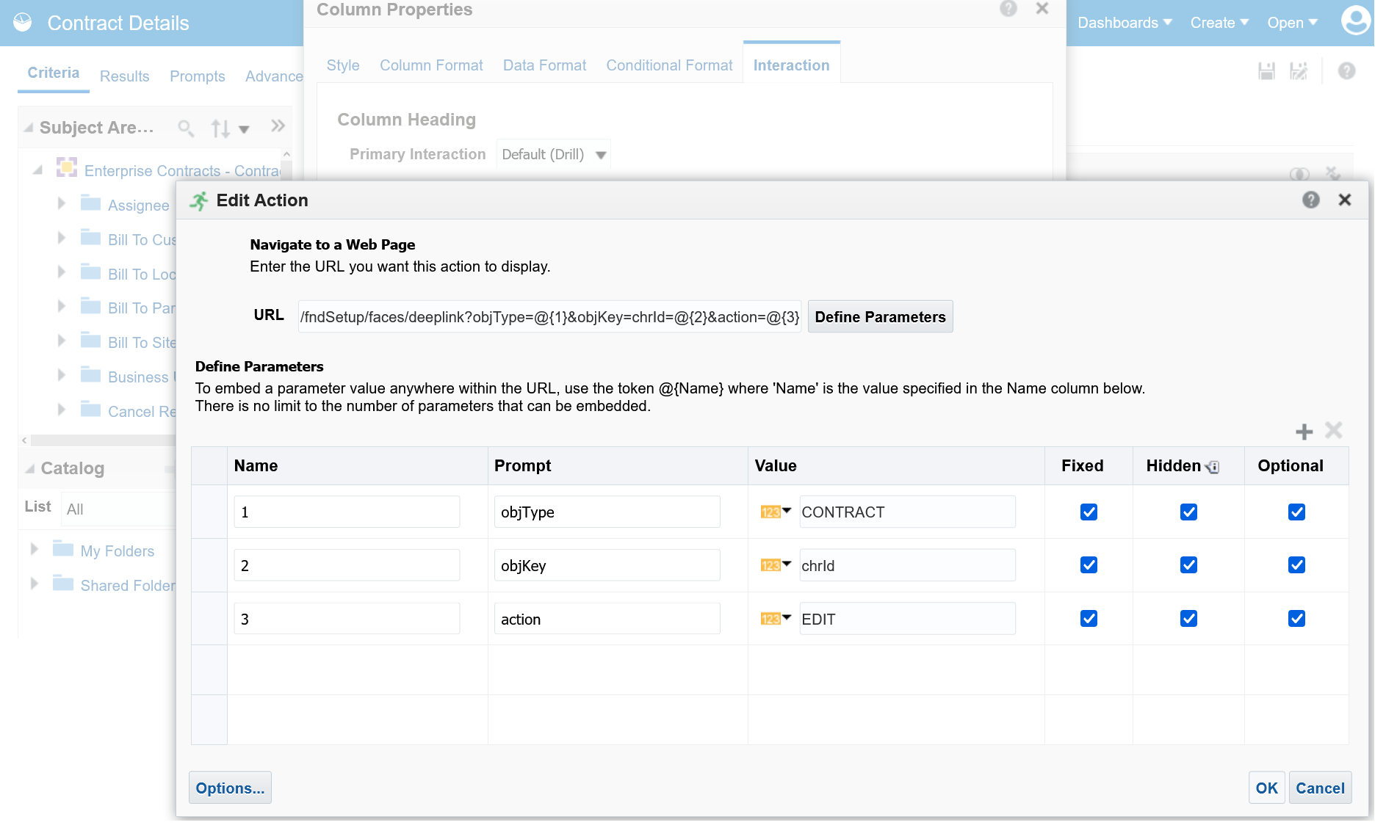
Task: Click the double-chevron in Subject Areas panel
Action: coord(278,126)
